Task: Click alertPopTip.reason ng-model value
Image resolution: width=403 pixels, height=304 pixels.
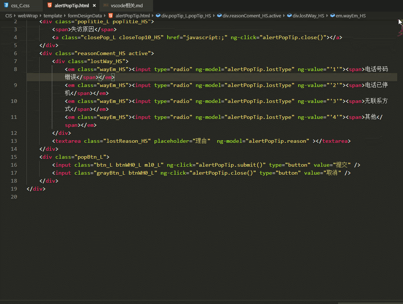Action: [277, 141]
